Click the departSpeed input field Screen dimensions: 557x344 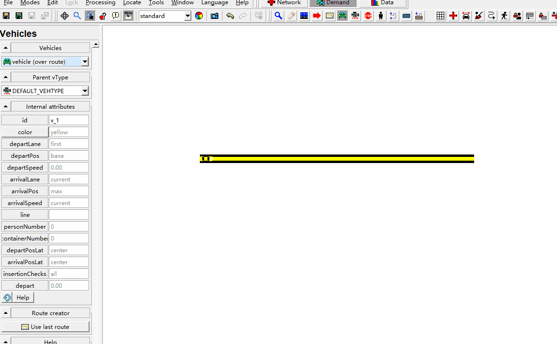click(69, 168)
